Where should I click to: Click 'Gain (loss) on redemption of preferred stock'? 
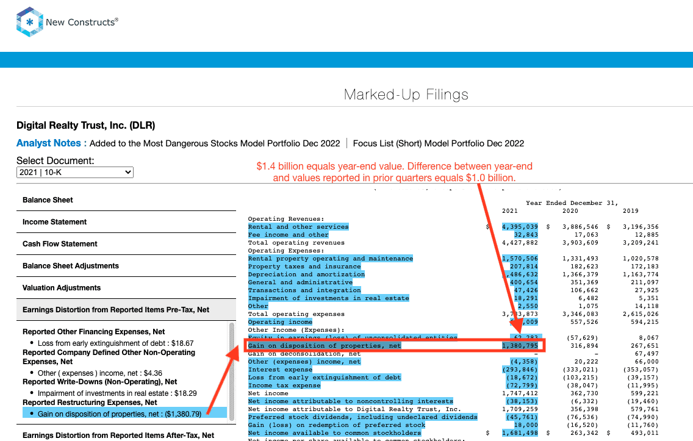[x=336, y=425]
